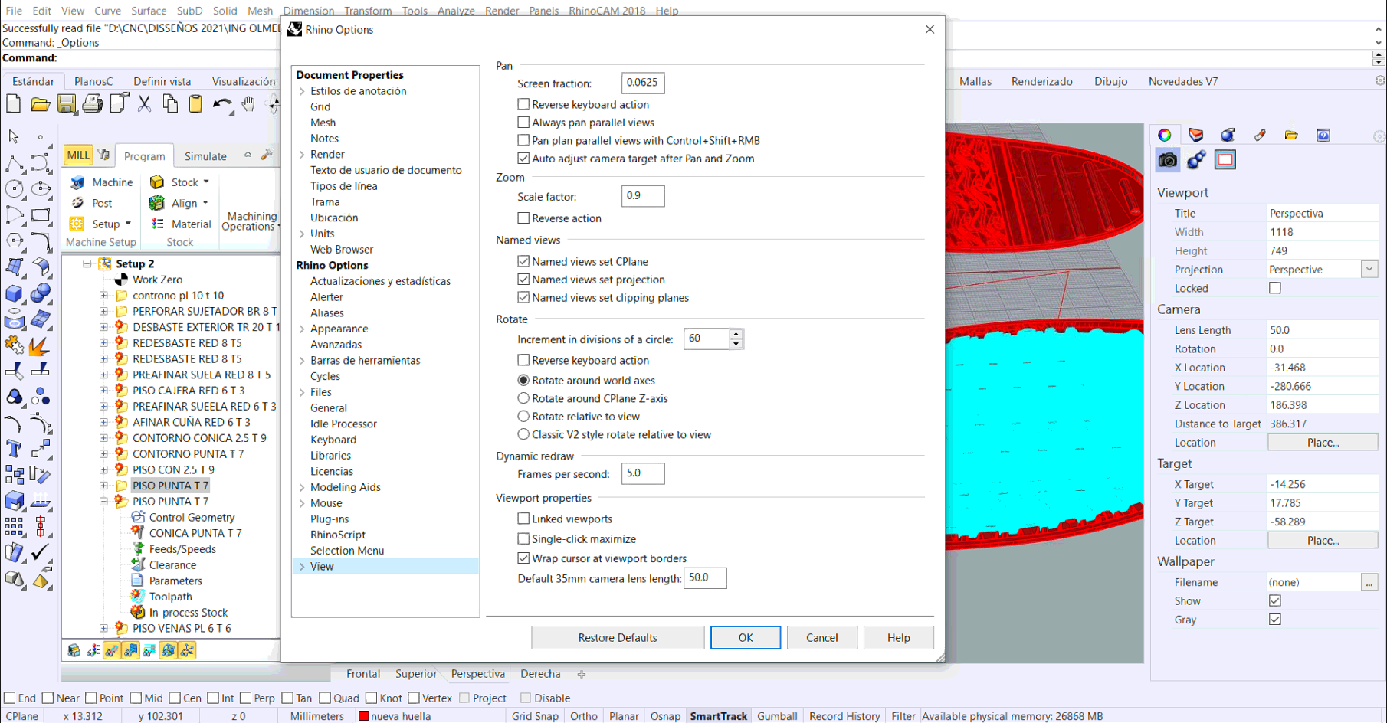The height and width of the screenshot is (723, 1387).
Task: Switch to the Superior viewport tab
Action: pyautogui.click(x=416, y=674)
